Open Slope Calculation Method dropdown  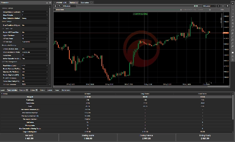(34, 18)
